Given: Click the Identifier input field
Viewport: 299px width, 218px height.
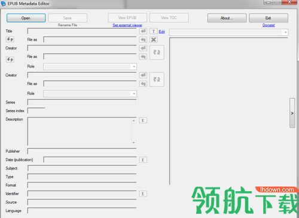Looking at the screenshot, I should [82, 194].
